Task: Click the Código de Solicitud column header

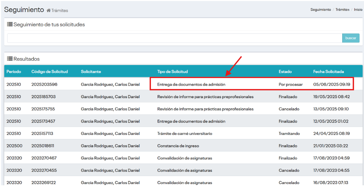Action: [x=49, y=72]
